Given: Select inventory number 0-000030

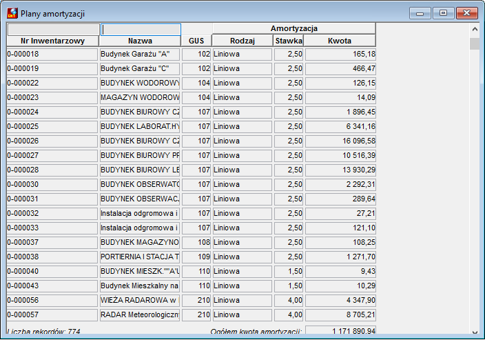Looking at the screenshot, I should pyautogui.click(x=52, y=185).
